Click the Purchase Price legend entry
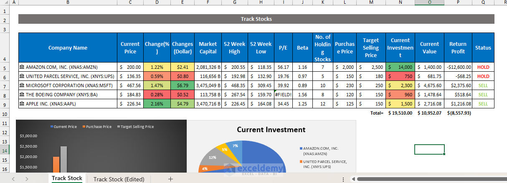Screen dimensions: 507x183 (x=96, y=127)
